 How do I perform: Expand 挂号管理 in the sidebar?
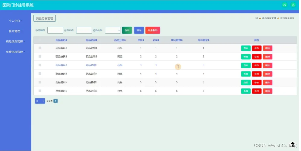(15, 31)
